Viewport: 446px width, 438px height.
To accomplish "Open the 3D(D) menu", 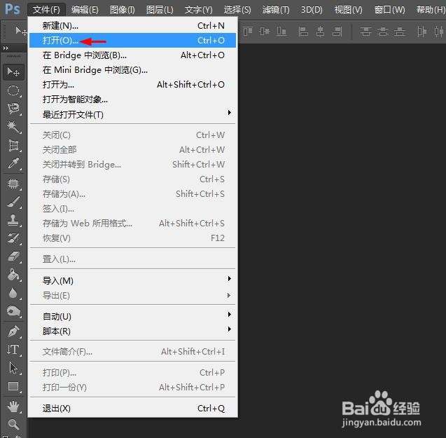I will pos(312,10).
